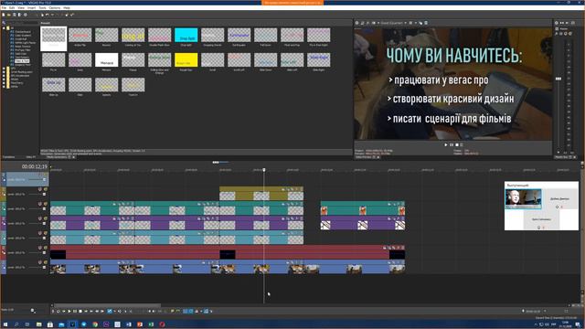The image size is (585, 329).
Task: Switch to the Transitions tab
Action: [9, 157]
